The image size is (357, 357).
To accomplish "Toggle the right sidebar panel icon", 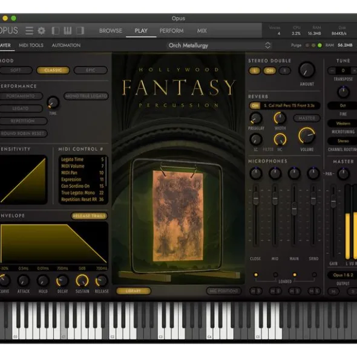I will coord(80,31).
